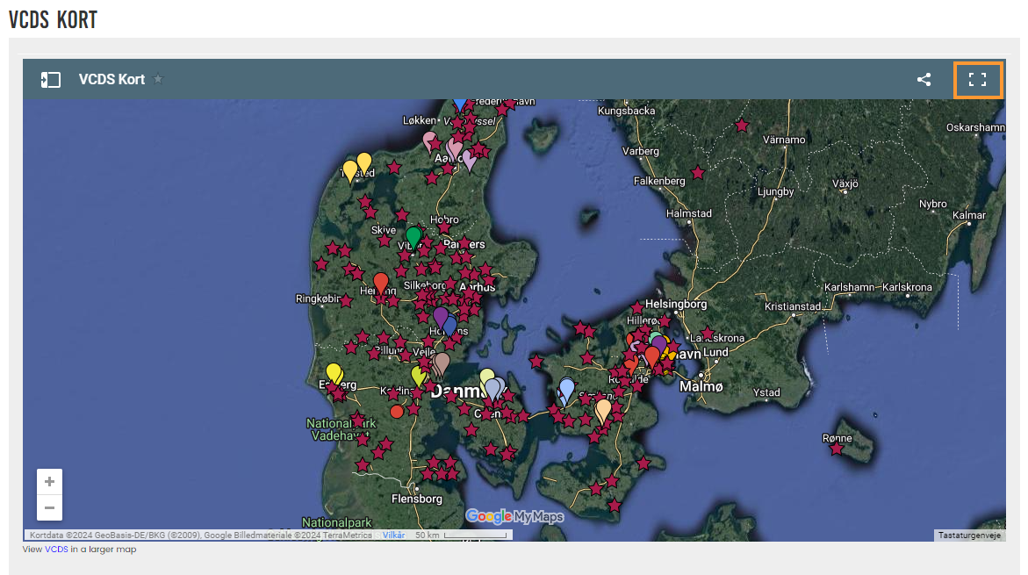Screen dimensions: 1028x575
Task: Click the star marker north of Falkenberg
Action: (698, 173)
